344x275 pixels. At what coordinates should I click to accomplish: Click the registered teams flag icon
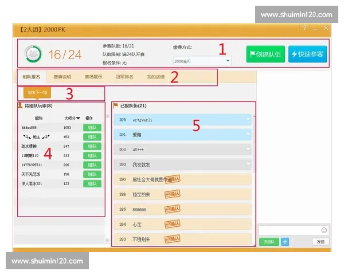pyautogui.click(x=116, y=105)
